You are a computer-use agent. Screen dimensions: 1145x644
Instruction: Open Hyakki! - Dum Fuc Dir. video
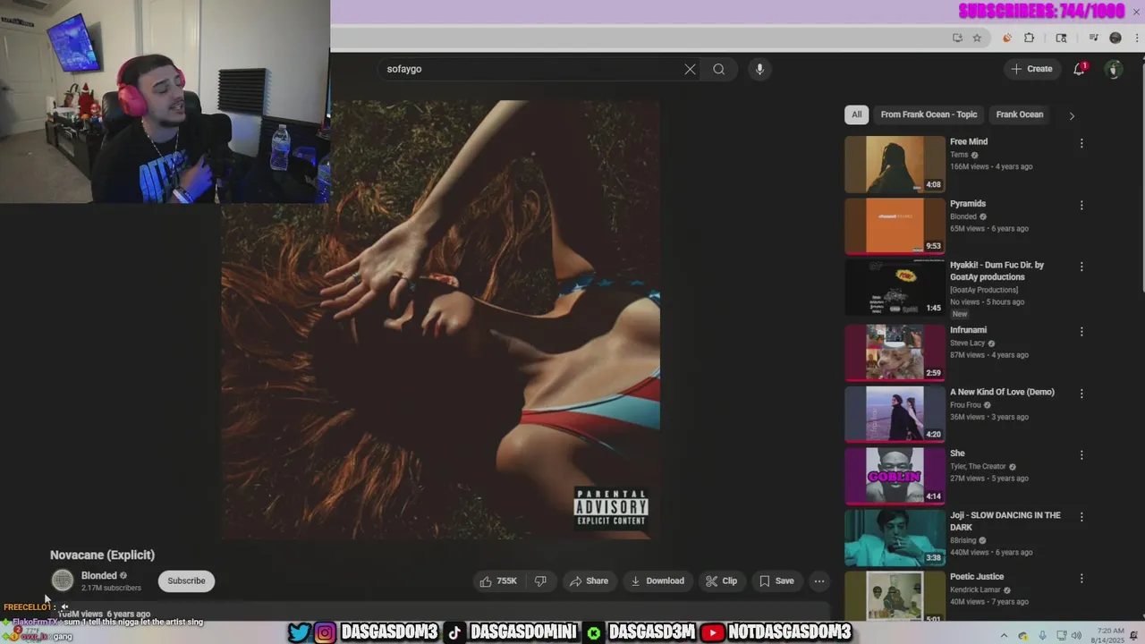997,271
